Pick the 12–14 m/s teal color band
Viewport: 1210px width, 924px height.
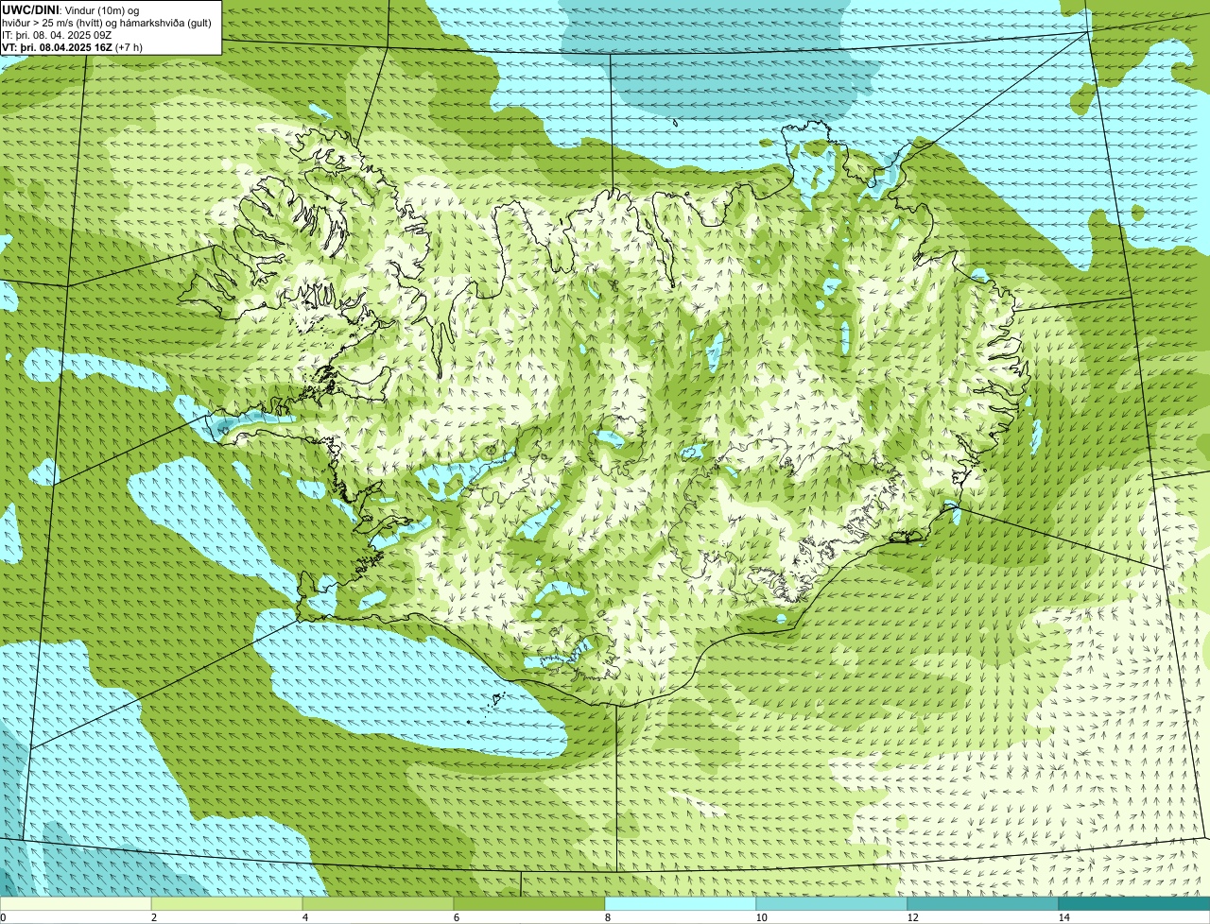(x=983, y=904)
